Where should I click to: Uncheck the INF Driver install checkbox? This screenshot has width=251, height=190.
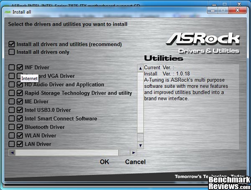tap(20, 67)
